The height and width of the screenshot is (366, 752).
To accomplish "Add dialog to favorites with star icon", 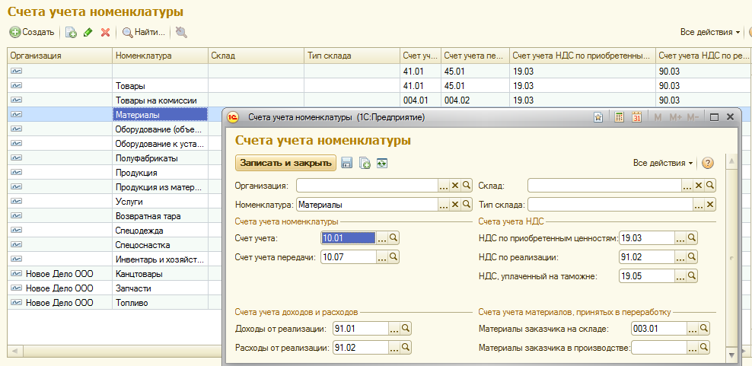I will [x=599, y=117].
